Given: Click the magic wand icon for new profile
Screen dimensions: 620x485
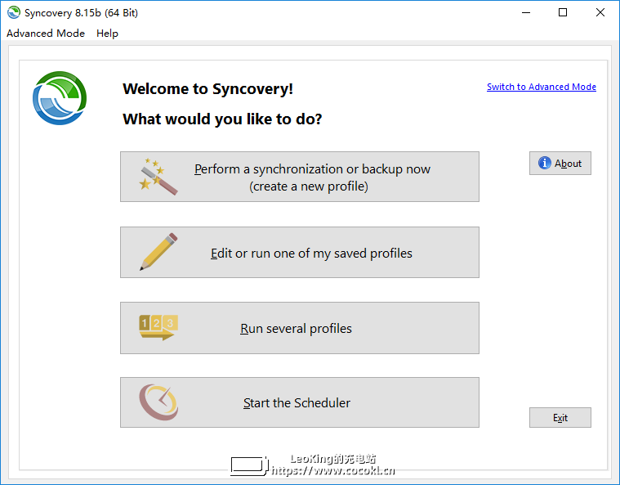Looking at the screenshot, I should tap(158, 176).
